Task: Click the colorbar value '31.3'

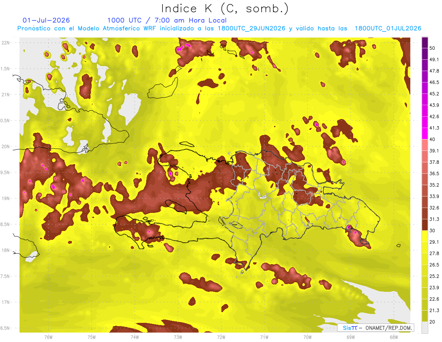Action: point(434,219)
